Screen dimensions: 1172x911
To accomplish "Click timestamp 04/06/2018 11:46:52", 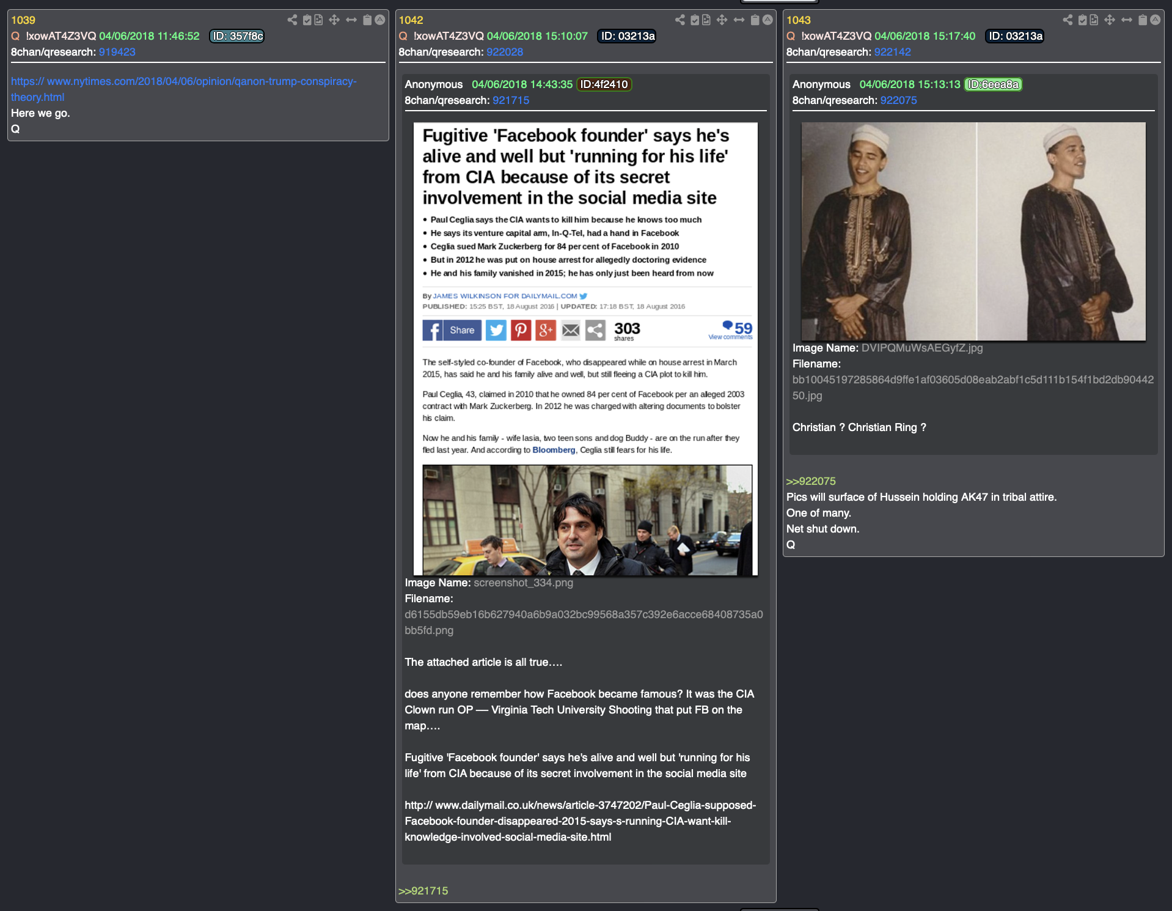I will pos(149,36).
